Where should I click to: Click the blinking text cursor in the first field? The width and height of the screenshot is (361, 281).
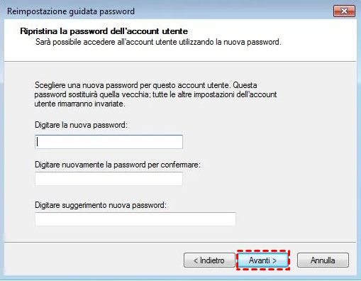(38, 142)
